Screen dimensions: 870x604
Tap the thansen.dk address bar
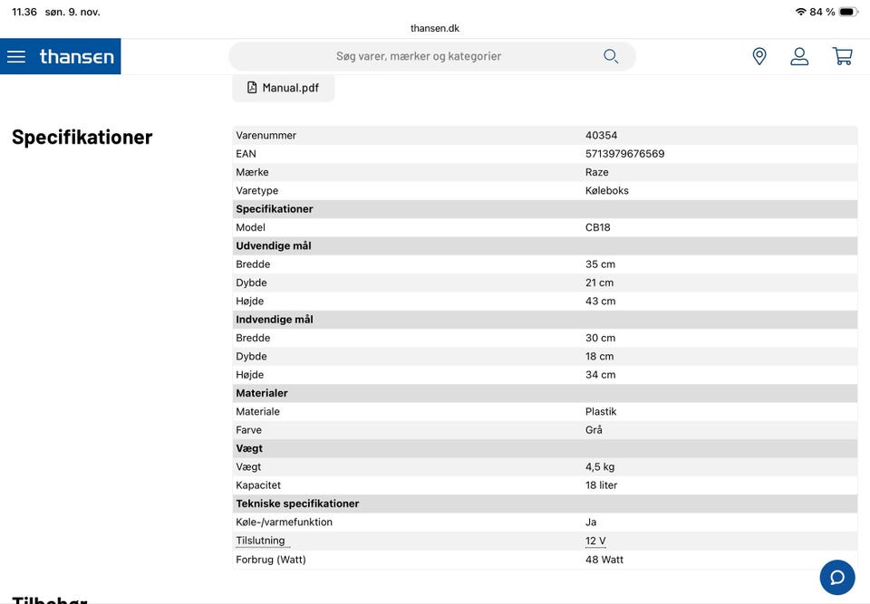tap(435, 28)
